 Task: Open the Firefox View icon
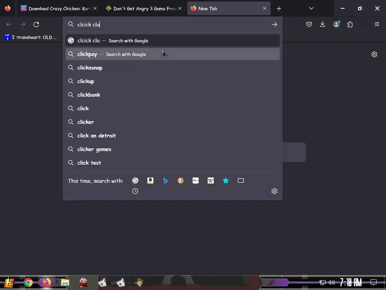click(x=8, y=8)
